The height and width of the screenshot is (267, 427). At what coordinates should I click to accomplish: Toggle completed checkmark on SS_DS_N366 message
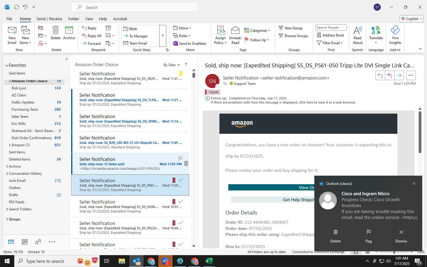[x=181, y=201]
